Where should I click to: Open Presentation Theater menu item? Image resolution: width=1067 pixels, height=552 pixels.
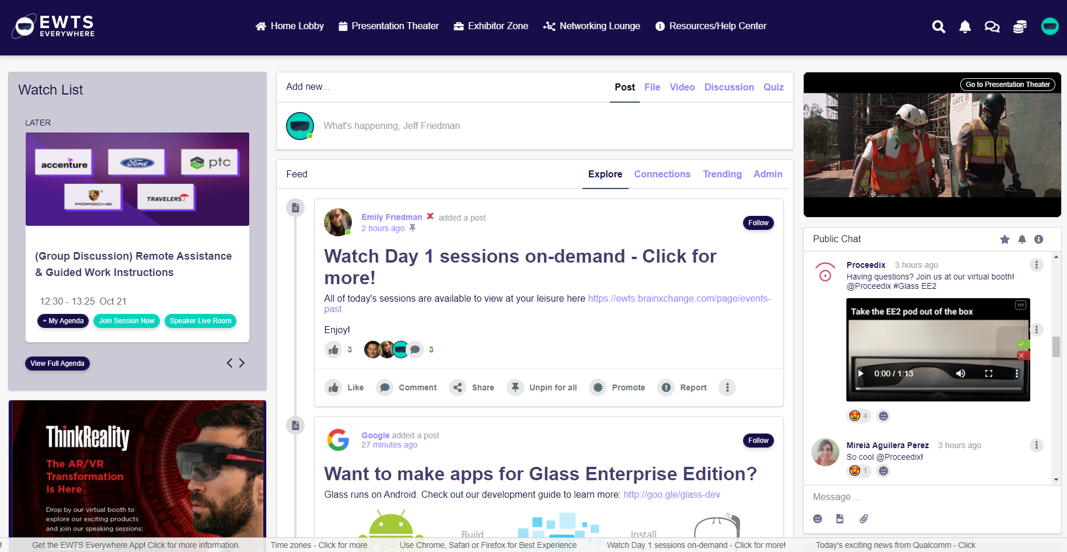[x=389, y=26]
